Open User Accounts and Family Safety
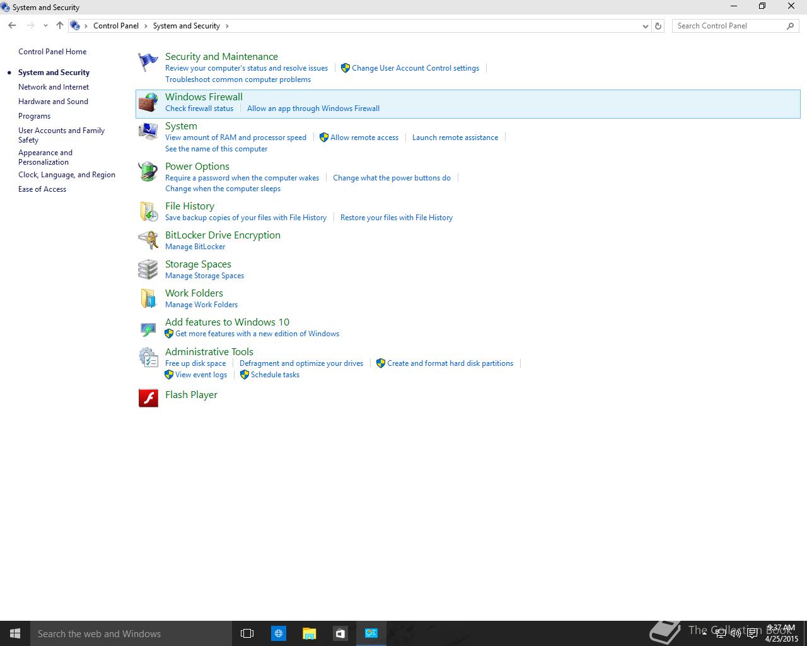The image size is (807, 646). point(61,135)
